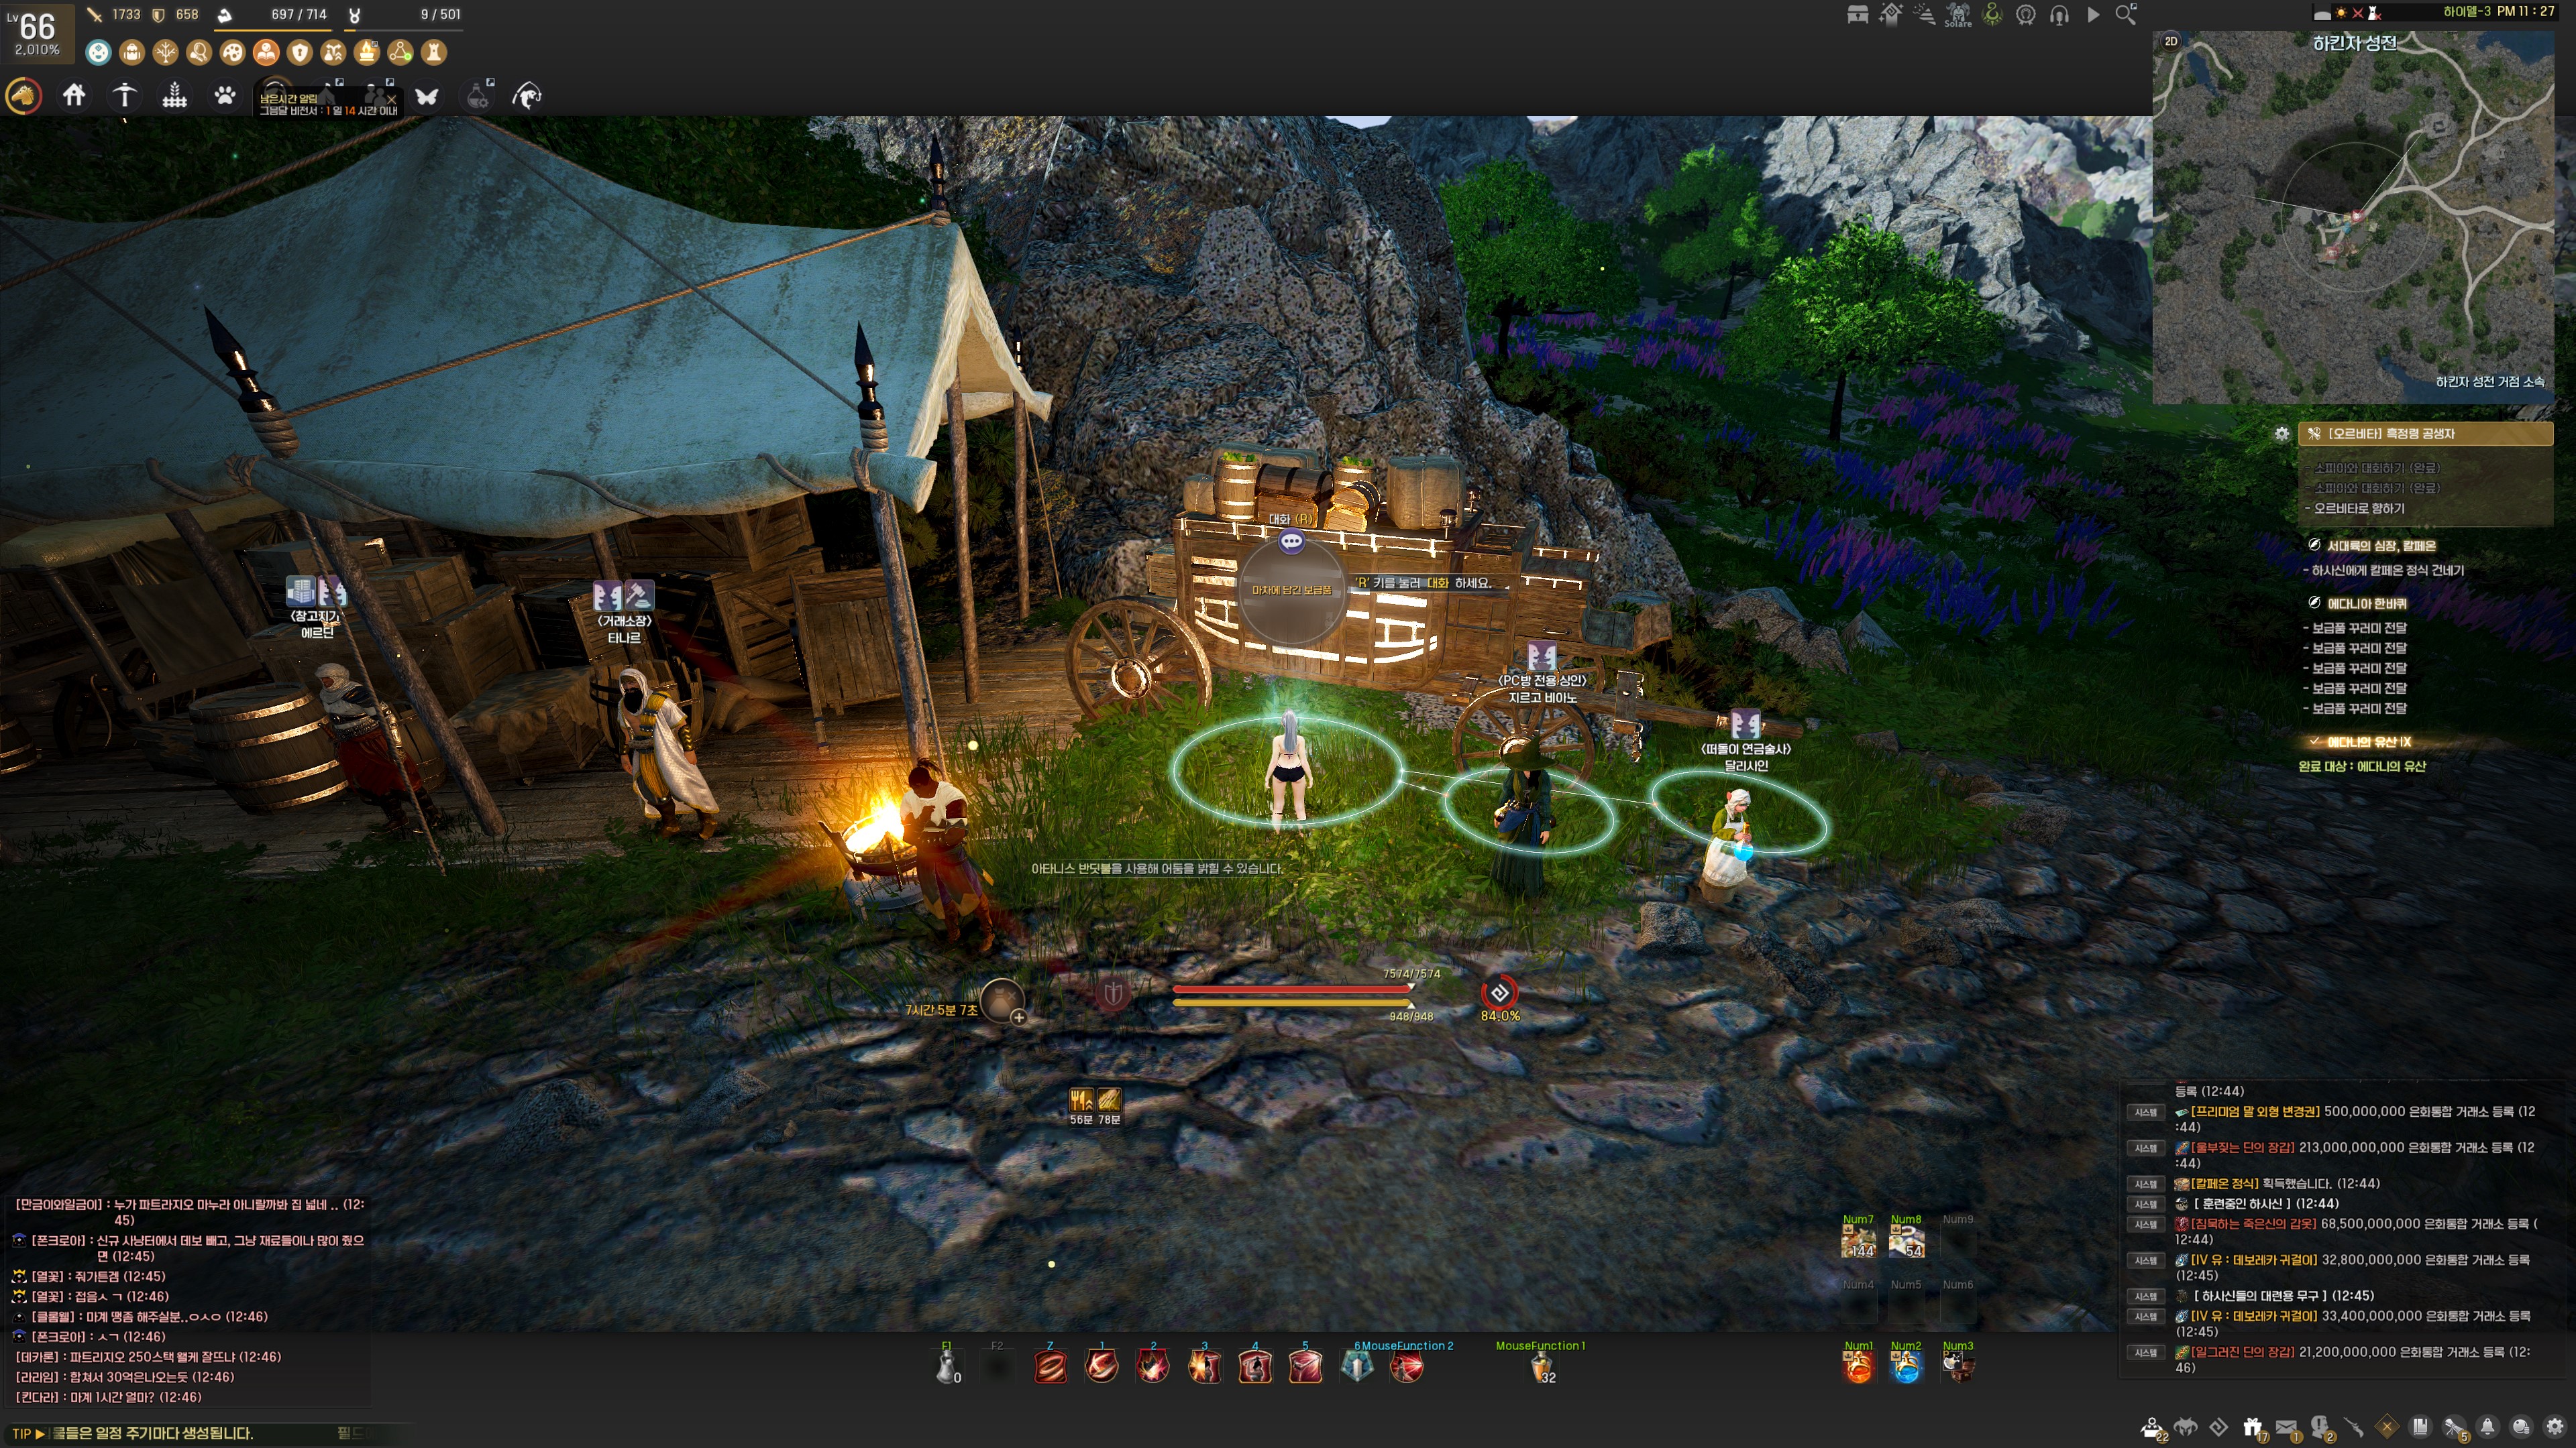This screenshot has height=1448, width=2576.
Task: Click the paw print pet icon
Action: click(x=225, y=96)
